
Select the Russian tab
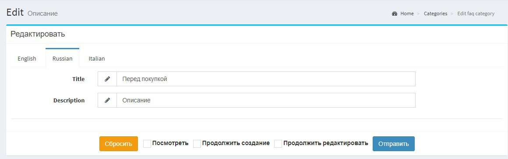(62, 58)
